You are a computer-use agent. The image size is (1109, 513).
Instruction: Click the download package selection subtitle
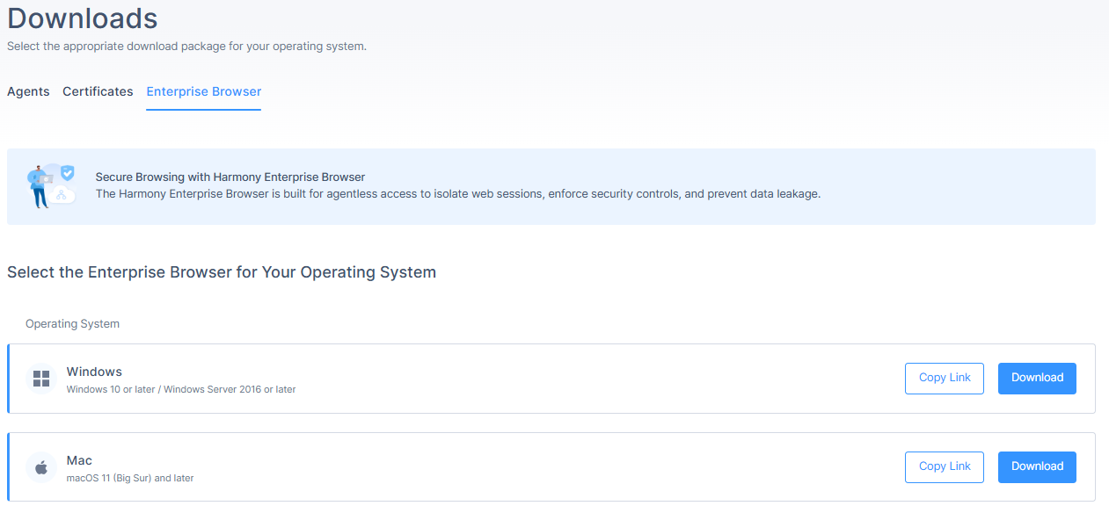point(186,47)
